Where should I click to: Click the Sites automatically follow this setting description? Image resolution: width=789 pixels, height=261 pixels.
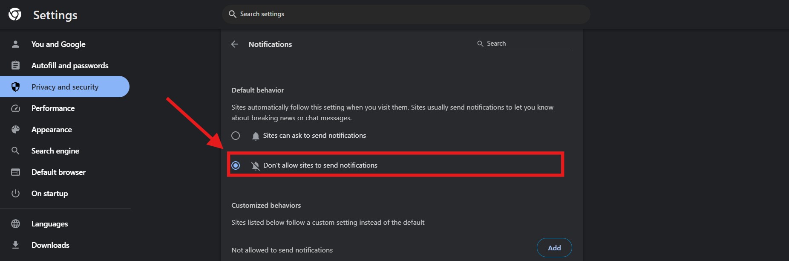[x=392, y=113]
